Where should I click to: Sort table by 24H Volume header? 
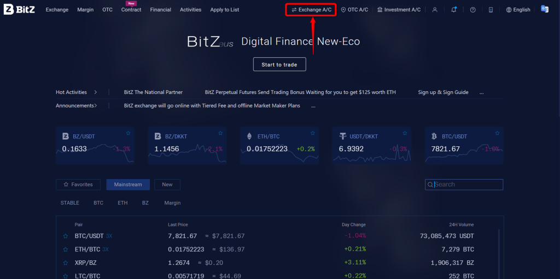(x=462, y=225)
